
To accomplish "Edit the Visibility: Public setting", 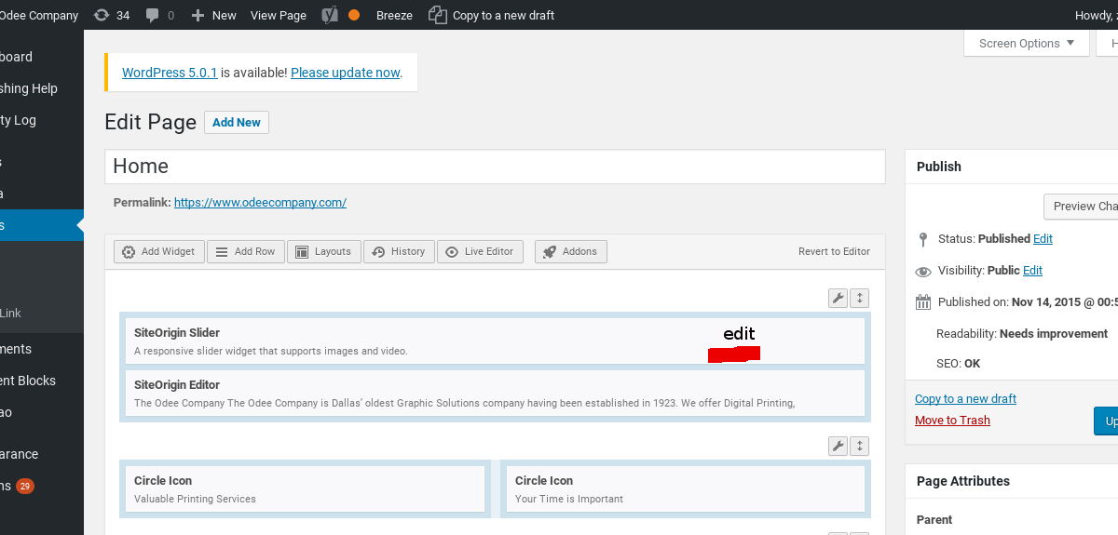I will [x=1032, y=270].
